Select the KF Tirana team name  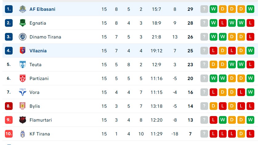click(x=39, y=134)
